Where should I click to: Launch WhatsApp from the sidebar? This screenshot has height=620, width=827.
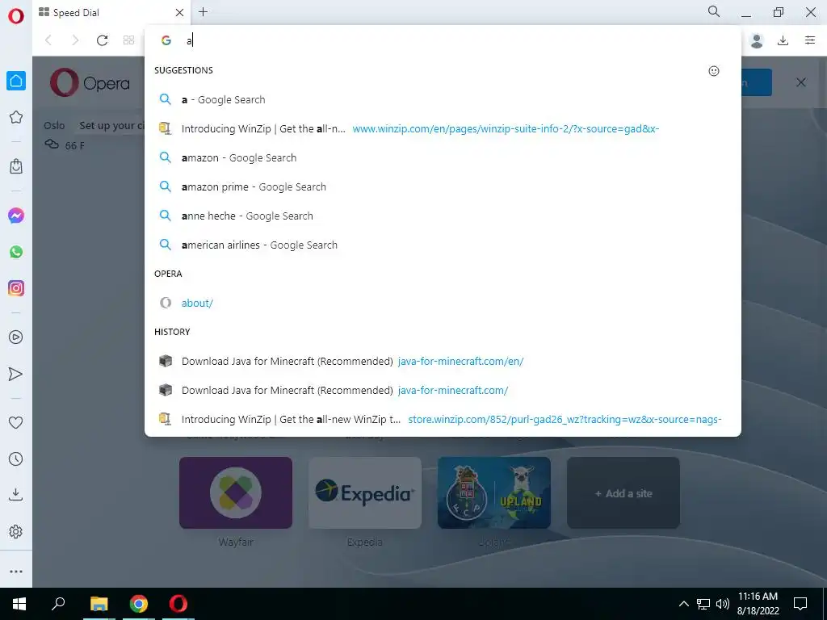[16, 252]
